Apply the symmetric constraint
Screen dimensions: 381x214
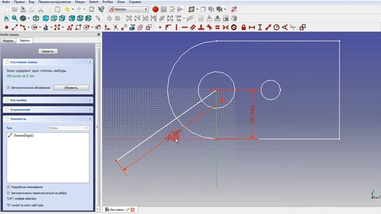[226, 27]
